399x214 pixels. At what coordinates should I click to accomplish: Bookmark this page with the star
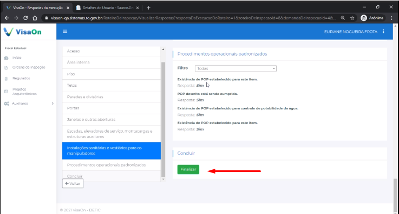352,18
